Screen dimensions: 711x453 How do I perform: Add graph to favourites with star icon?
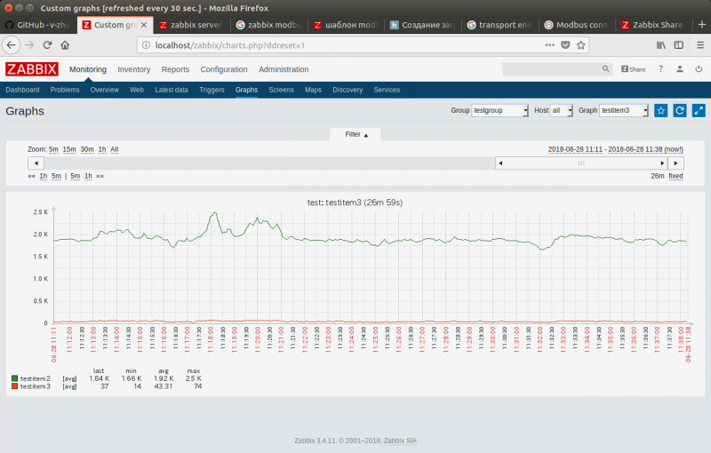[660, 110]
